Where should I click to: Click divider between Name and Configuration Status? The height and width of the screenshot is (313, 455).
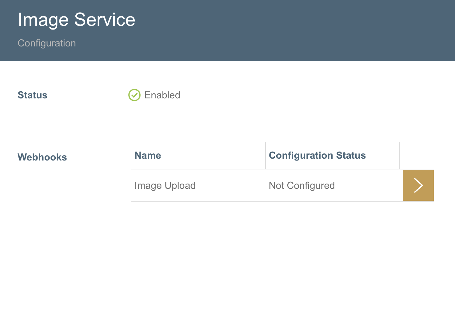[x=265, y=155]
